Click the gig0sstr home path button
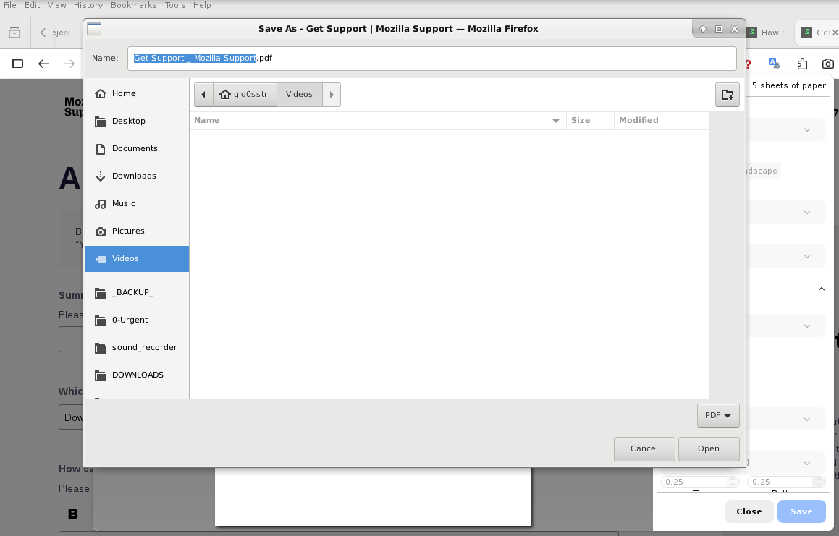This screenshot has height=536, width=839. [x=245, y=95]
